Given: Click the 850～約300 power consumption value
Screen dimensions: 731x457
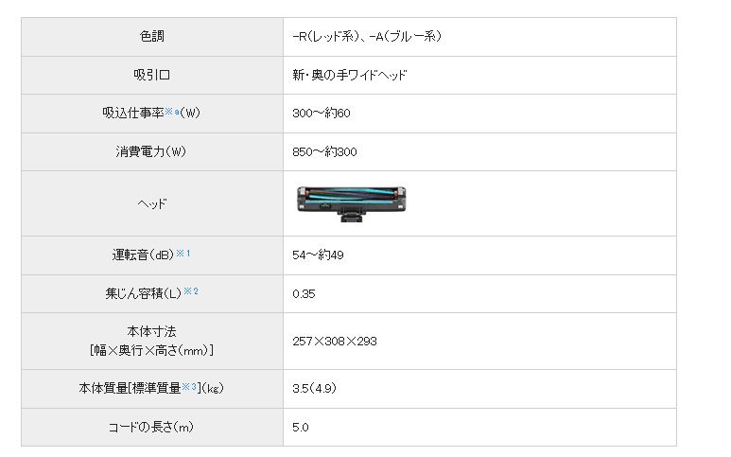Looking at the screenshot, I should (324, 152).
